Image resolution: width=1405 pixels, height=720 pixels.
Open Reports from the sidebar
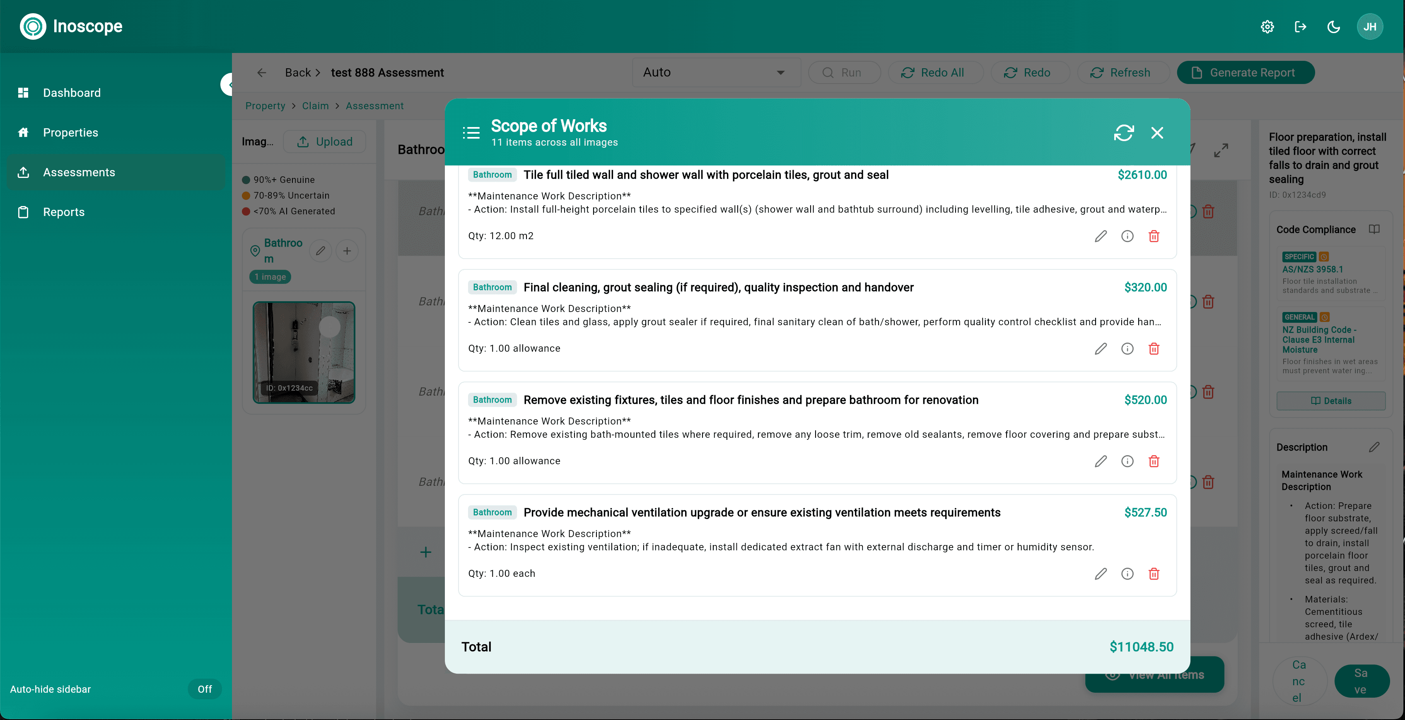click(x=64, y=211)
